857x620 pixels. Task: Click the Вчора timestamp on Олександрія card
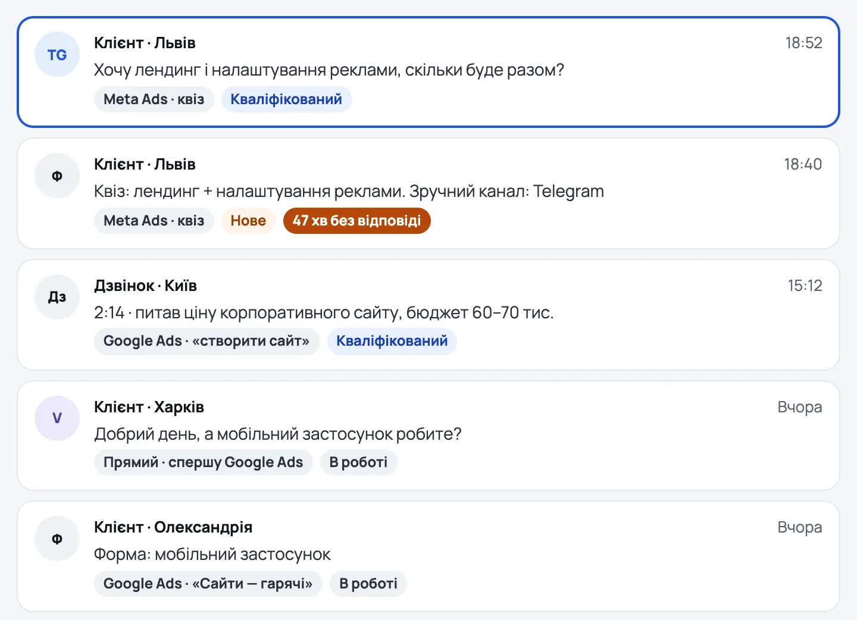pyautogui.click(x=800, y=527)
